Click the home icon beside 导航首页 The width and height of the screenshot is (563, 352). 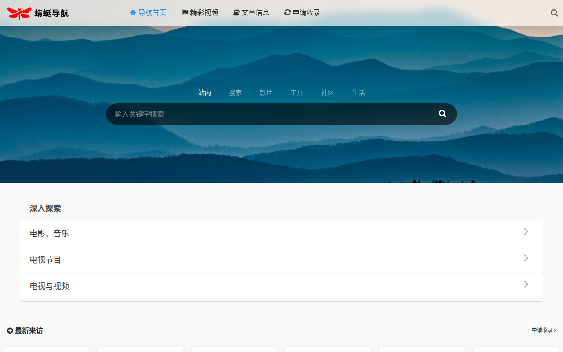point(133,13)
